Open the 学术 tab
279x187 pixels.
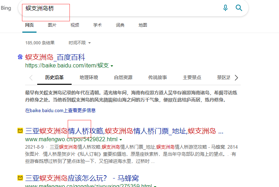pos(97,25)
